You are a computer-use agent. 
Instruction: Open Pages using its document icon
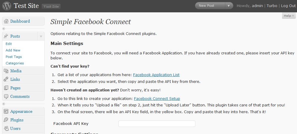(x=6, y=88)
